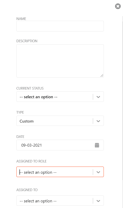Expand the Type dropdown chevron

98,121
